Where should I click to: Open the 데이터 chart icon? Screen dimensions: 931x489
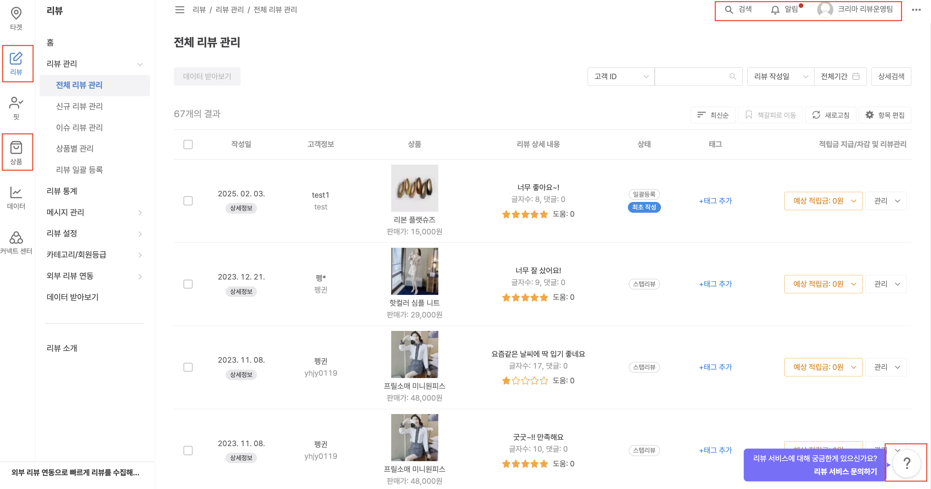click(x=16, y=197)
